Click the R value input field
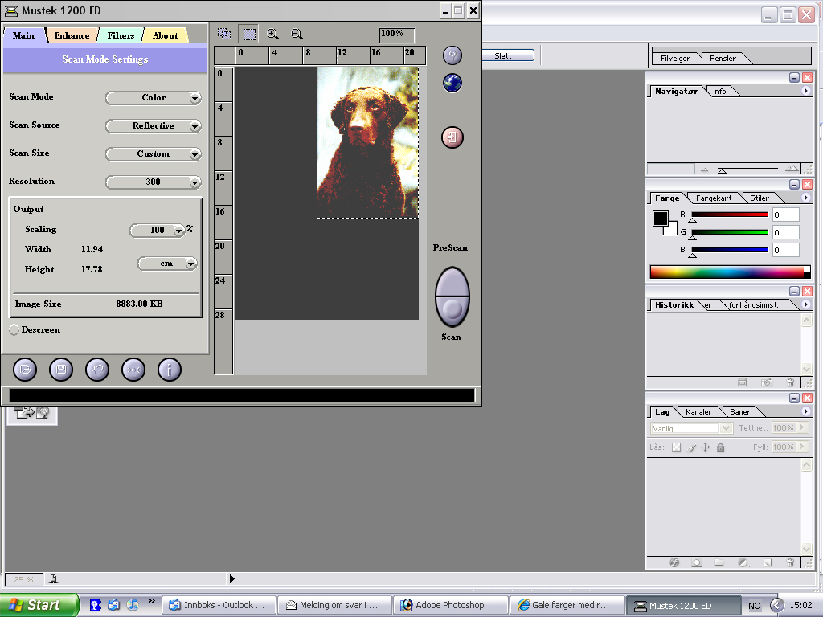The height and width of the screenshot is (617, 823). (x=786, y=215)
